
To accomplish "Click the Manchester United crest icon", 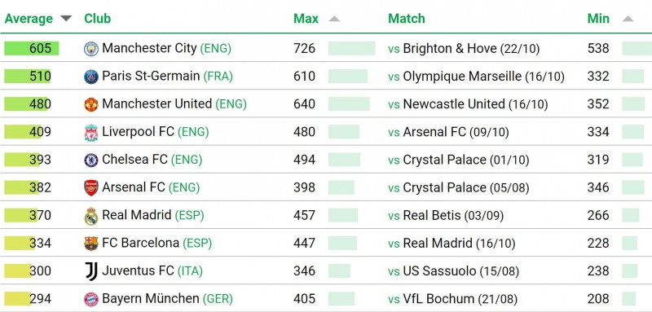I will 91,104.
